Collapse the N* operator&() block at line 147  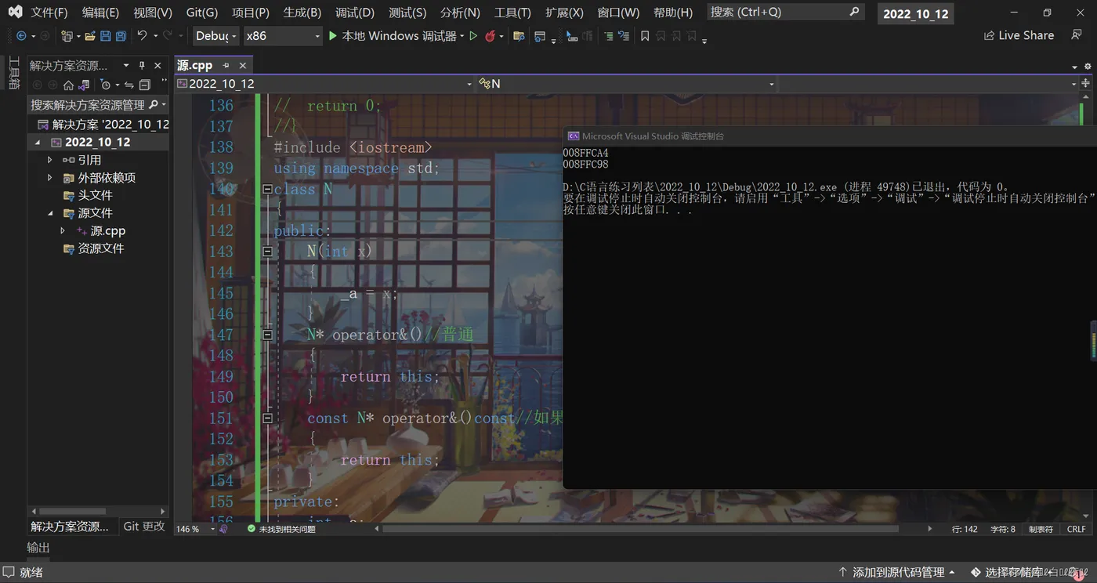tap(267, 335)
